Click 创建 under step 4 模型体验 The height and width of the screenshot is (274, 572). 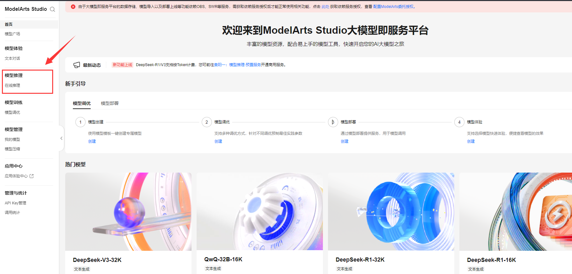pos(471,141)
